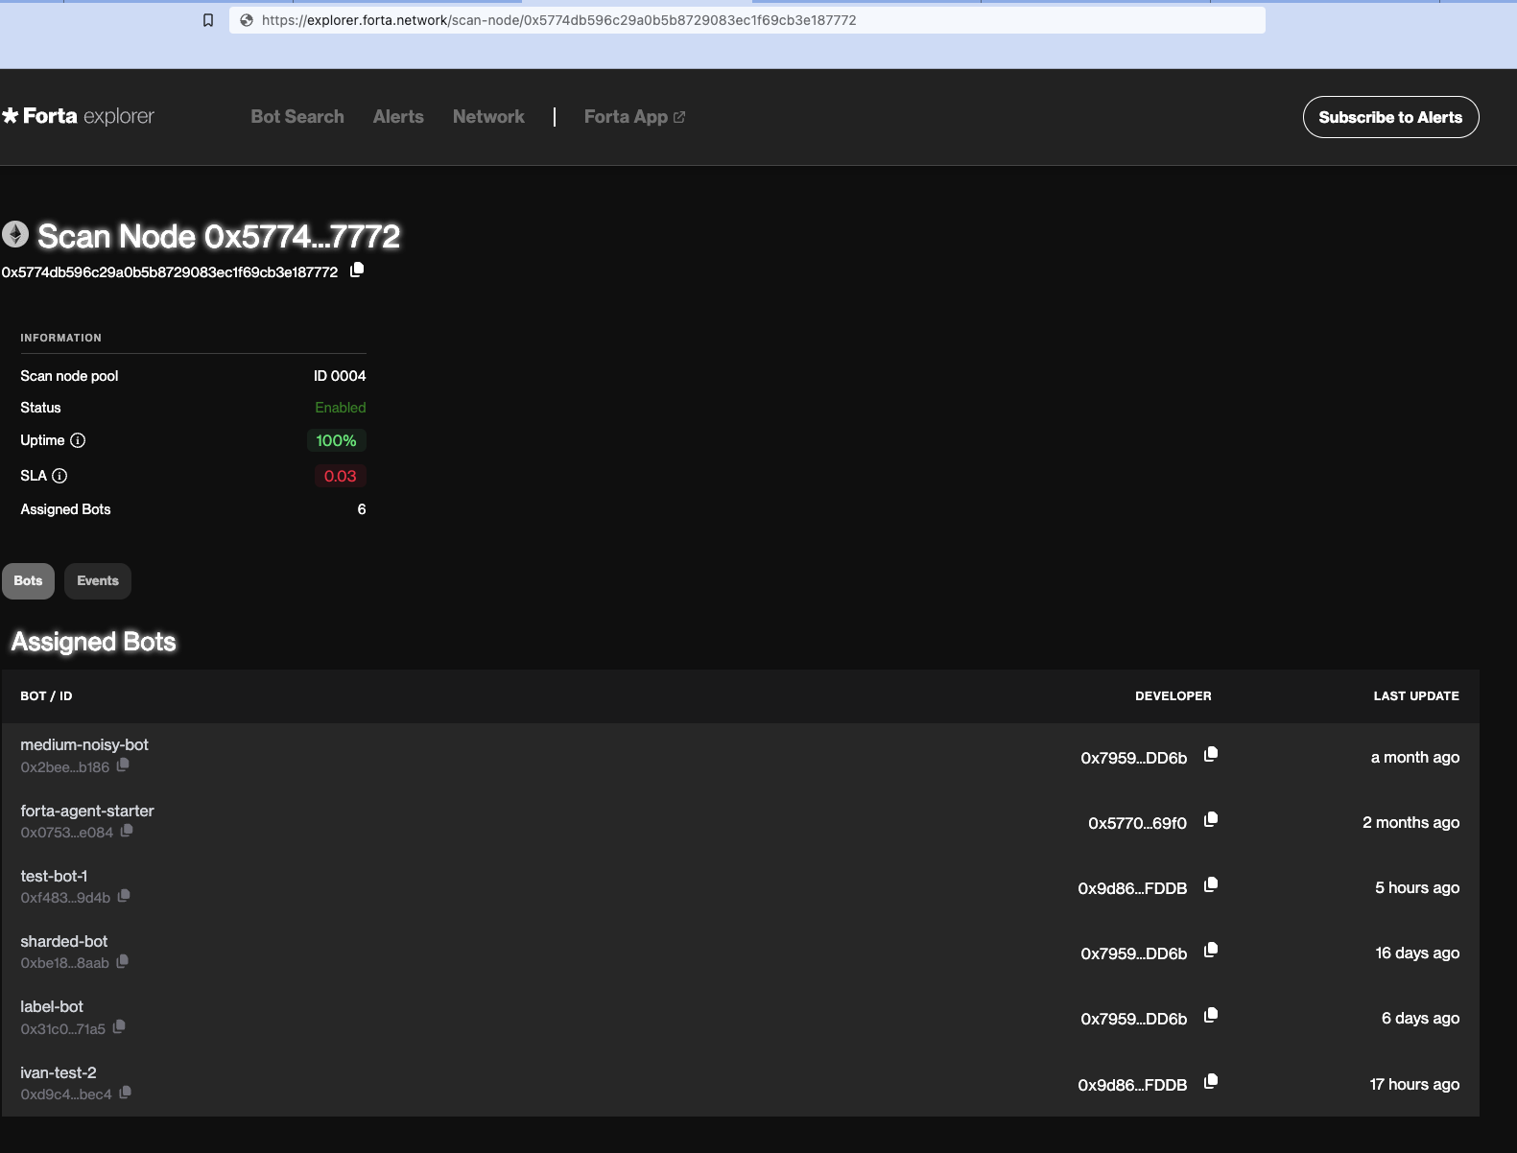Image resolution: width=1517 pixels, height=1153 pixels.
Task: Click developer 0x7959...DD6b in medium-noisy-bot row
Action: [1134, 758]
